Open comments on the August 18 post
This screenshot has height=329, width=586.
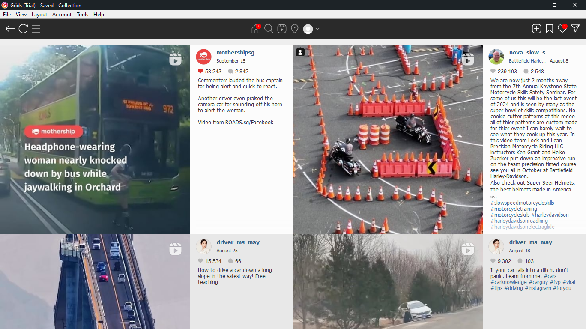[x=520, y=261]
